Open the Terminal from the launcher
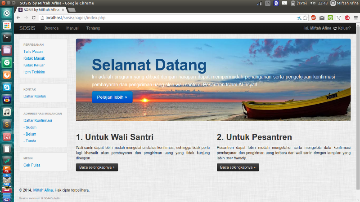360x202 pixels. click(7, 38)
